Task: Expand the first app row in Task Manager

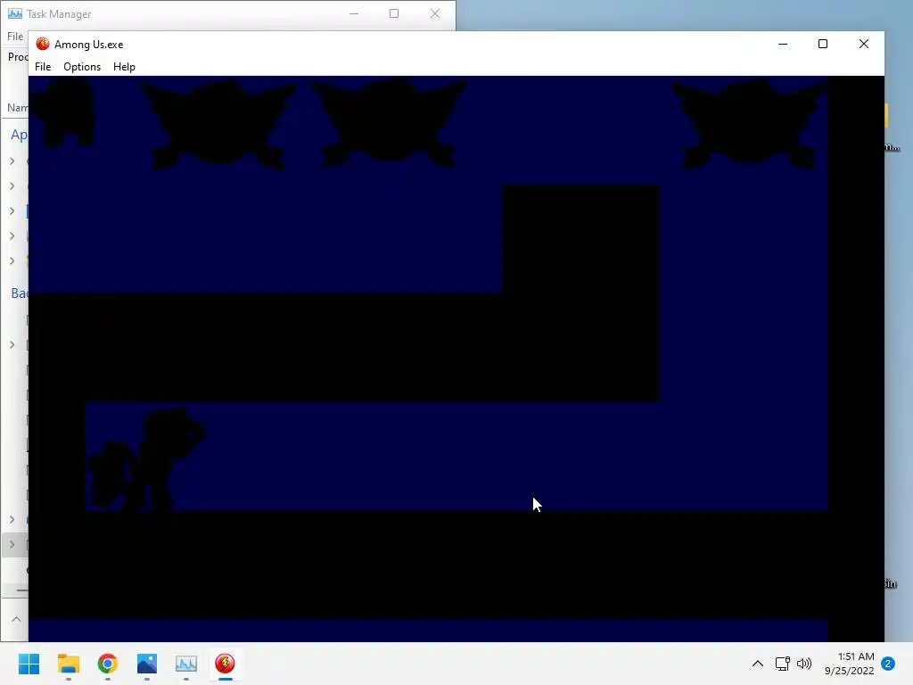Action: [x=12, y=161]
